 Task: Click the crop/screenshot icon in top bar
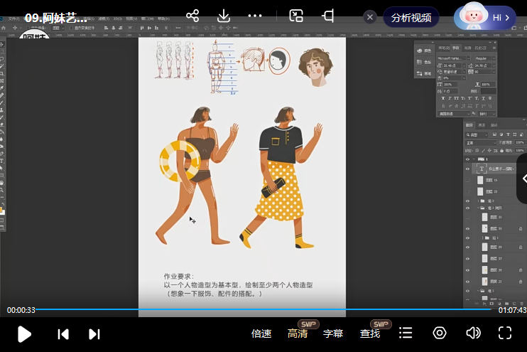(x=327, y=16)
